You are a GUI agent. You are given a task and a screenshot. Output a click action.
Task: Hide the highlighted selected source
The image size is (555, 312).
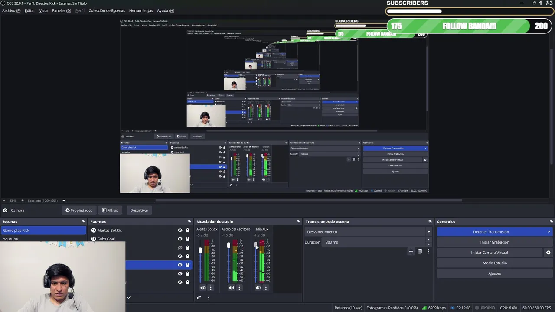pos(180,265)
